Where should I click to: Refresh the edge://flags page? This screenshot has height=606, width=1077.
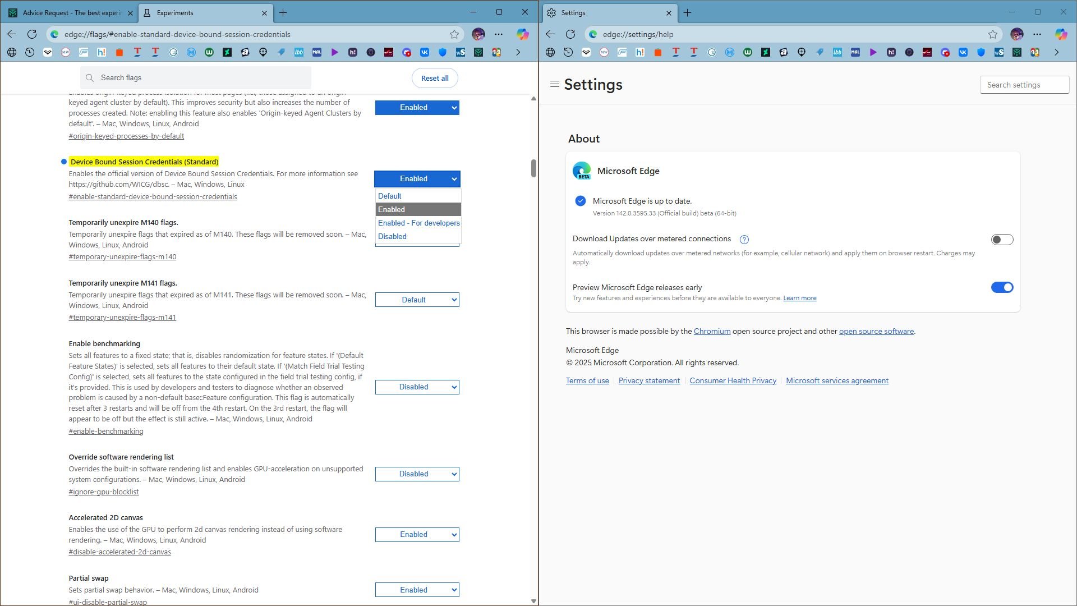click(x=32, y=34)
